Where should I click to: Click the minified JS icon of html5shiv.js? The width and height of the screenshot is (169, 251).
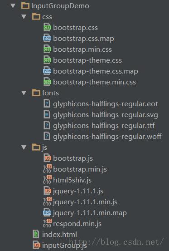[47, 180]
